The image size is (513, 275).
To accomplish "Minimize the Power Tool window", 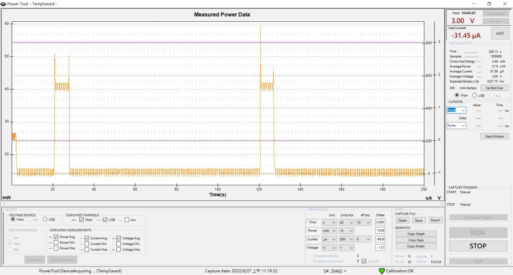I will [473, 4].
